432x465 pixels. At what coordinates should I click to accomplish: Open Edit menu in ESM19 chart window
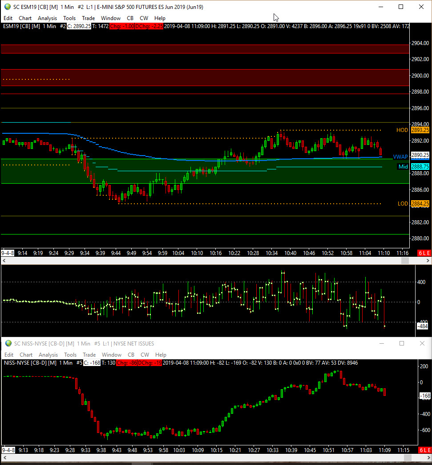click(8, 18)
